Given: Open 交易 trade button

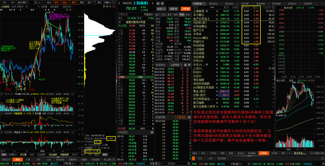Looking at the screenshot, I should pos(186,9).
